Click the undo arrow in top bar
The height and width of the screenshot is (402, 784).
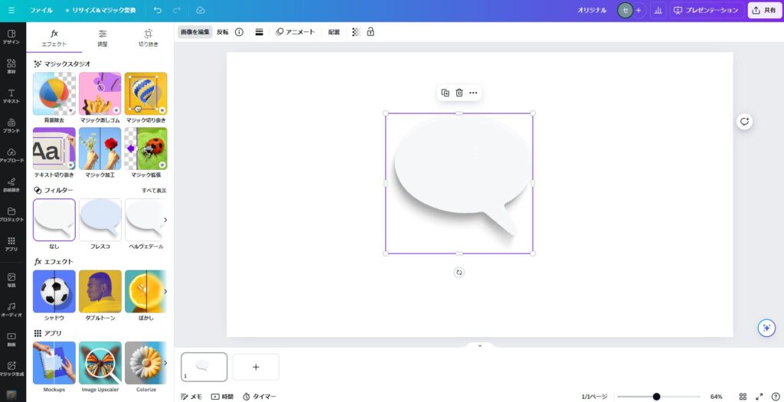click(158, 10)
